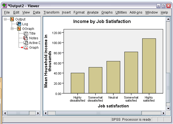Click the content pane scroll left arrow
The image size is (173, 124).
pyautogui.click(x=46, y=113)
